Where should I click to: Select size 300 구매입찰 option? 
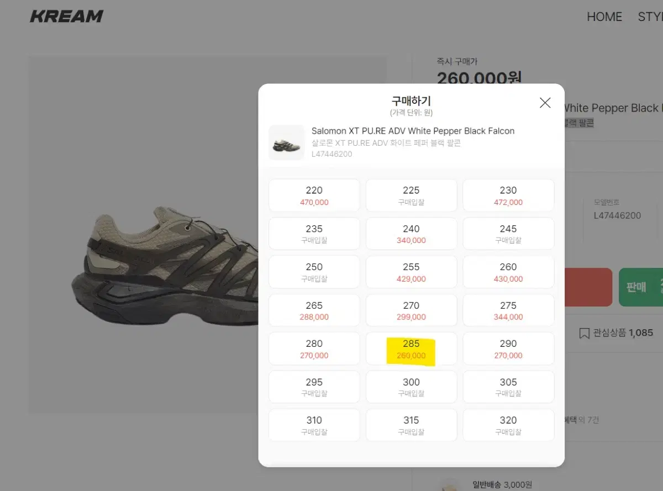[411, 387]
